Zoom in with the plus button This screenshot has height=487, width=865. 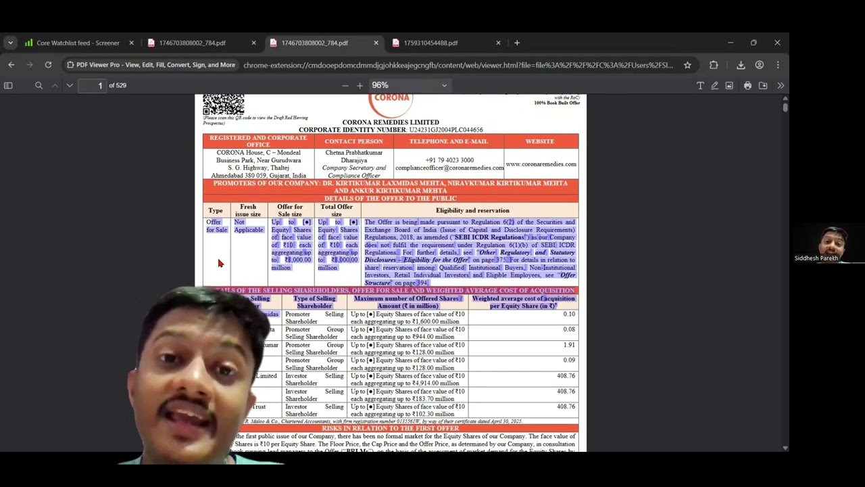click(x=360, y=85)
